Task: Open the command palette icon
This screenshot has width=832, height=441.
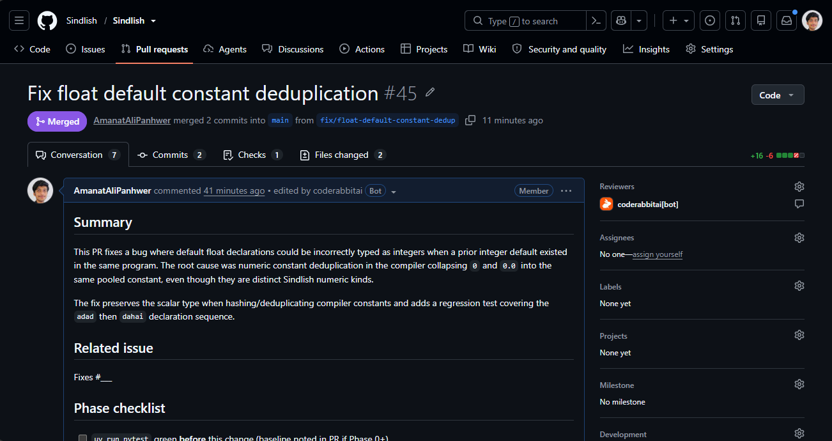Action: coord(596,20)
